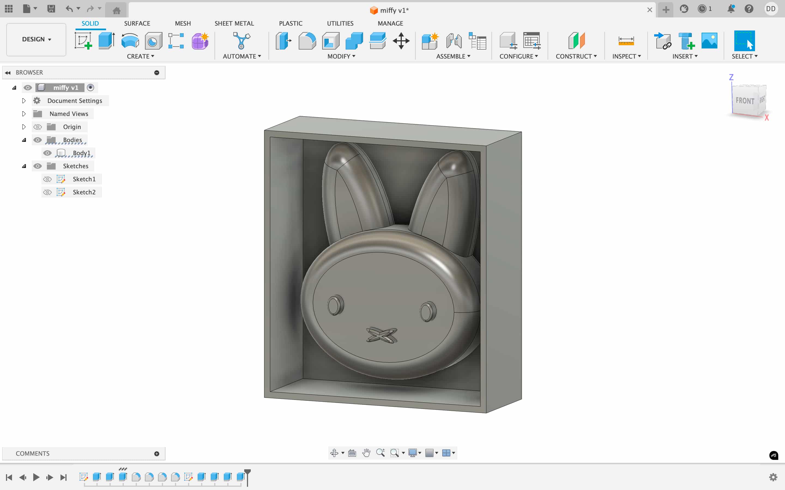Viewport: 785px width, 490px height.
Task: Show Sketch2 using its eye icon
Action: coord(47,192)
